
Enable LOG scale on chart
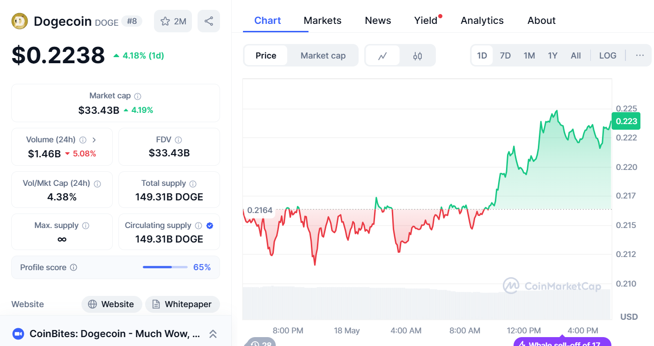(608, 56)
